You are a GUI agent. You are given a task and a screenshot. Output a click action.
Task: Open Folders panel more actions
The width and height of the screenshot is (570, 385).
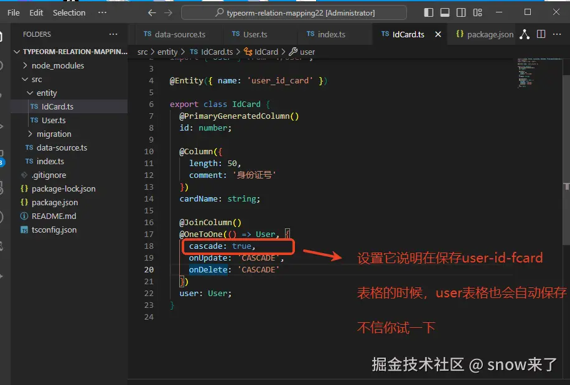click(x=113, y=34)
